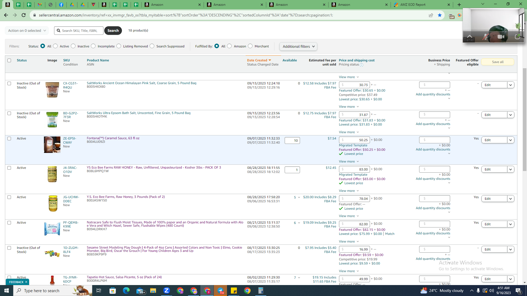
Task: Dismiss the FEEDBACK badge with its X
Action: (x=26, y=282)
